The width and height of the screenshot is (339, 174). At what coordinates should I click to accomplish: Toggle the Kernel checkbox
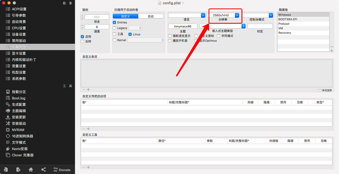pos(114,40)
